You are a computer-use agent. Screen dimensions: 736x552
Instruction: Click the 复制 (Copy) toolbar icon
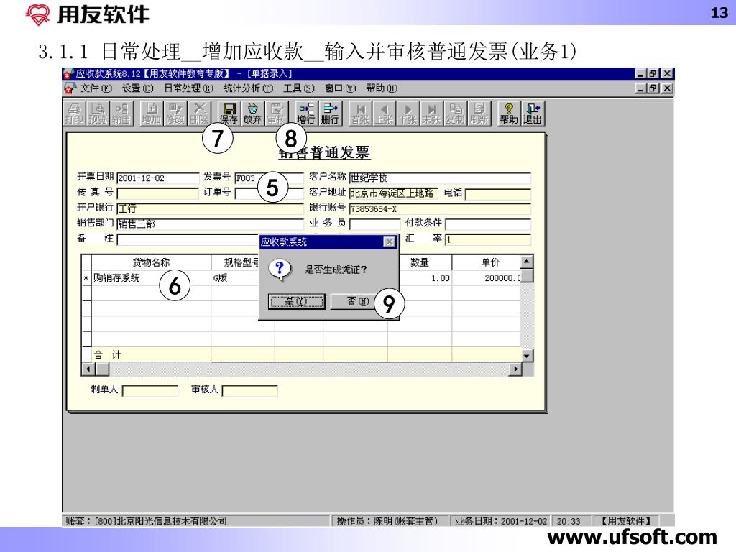point(455,114)
